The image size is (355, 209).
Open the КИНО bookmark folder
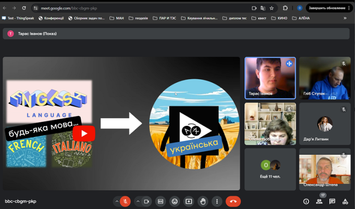[279, 18]
